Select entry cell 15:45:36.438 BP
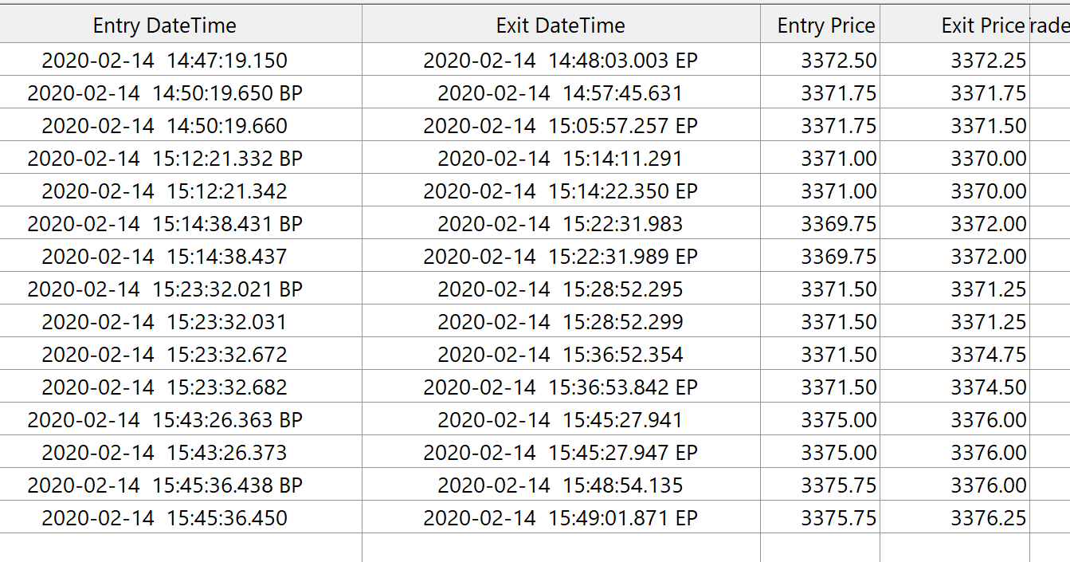This screenshot has height=562, width=1070. [165, 485]
